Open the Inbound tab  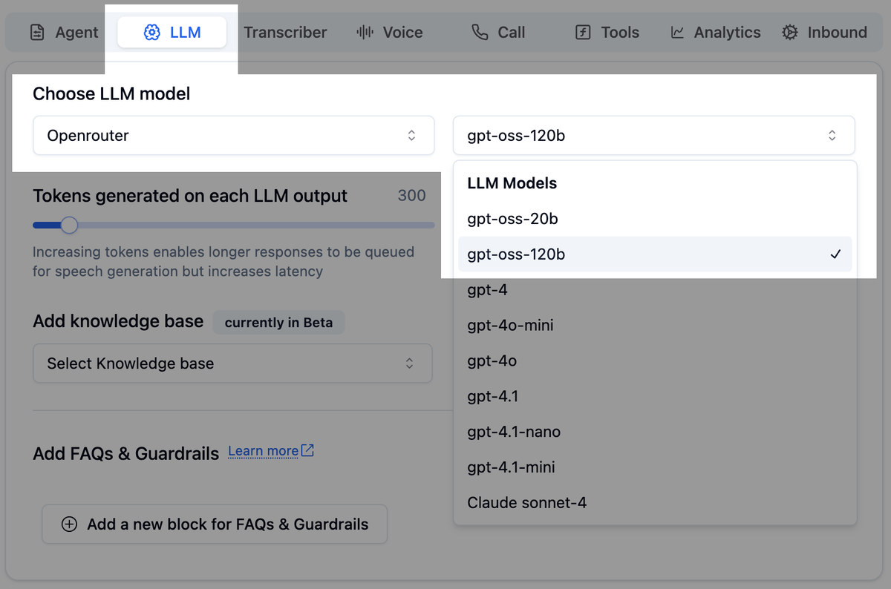point(824,33)
